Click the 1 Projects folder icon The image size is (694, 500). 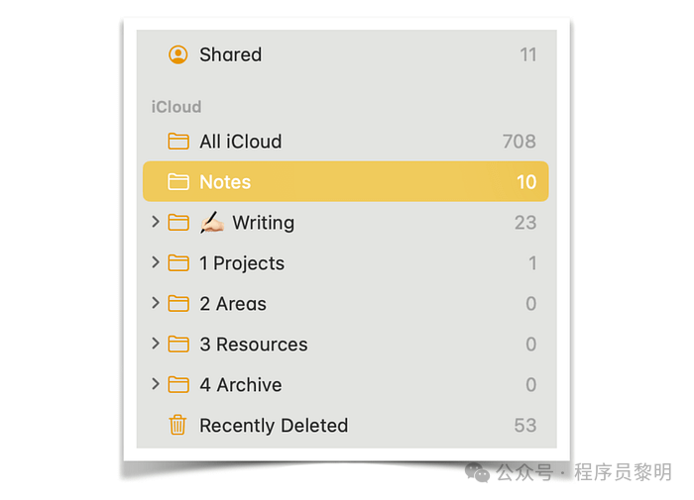tap(178, 263)
